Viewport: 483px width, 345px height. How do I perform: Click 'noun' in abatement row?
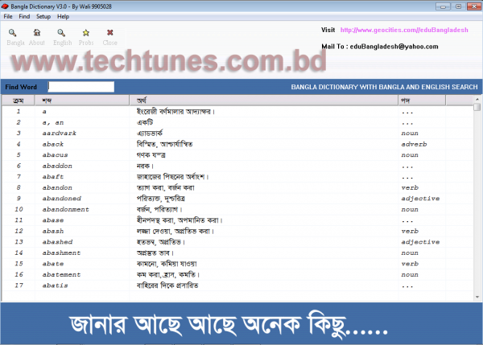point(410,274)
